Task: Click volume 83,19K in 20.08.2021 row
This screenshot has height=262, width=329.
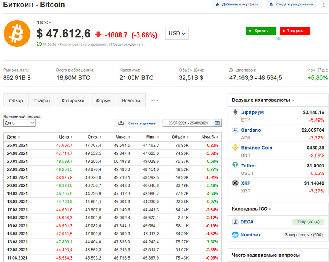Action: [182, 185]
